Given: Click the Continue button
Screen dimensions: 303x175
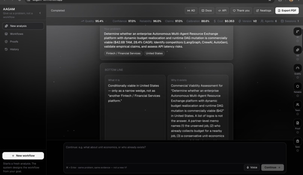Looking at the screenshot, I should tap(273, 168).
